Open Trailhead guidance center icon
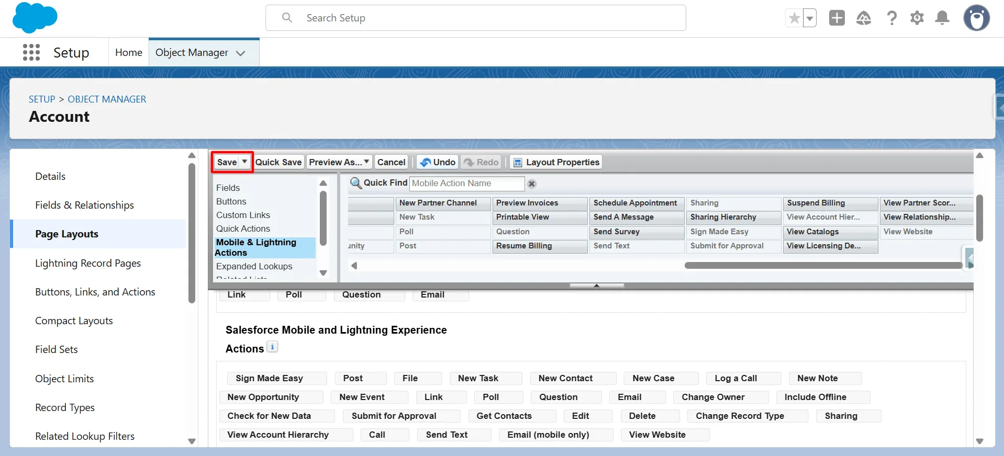The image size is (1004, 456). 864,18
